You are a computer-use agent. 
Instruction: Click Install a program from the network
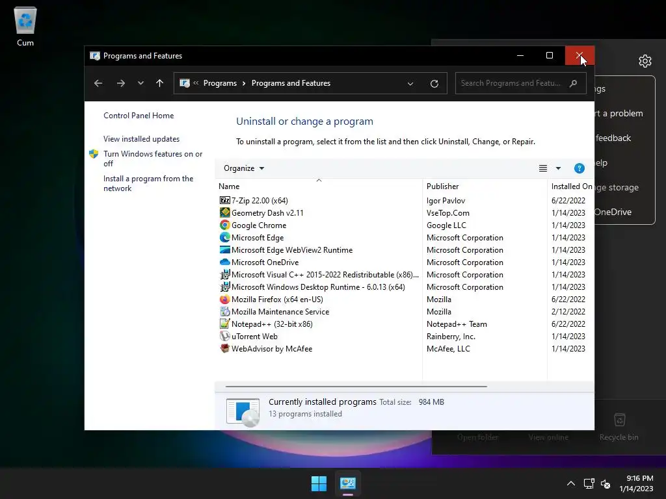(148, 183)
